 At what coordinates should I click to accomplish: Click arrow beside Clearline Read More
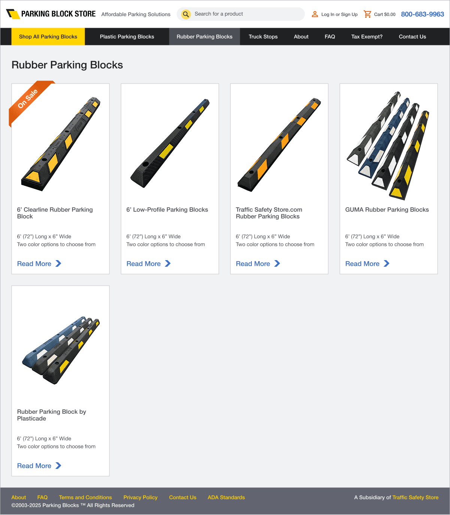pos(58,263)
